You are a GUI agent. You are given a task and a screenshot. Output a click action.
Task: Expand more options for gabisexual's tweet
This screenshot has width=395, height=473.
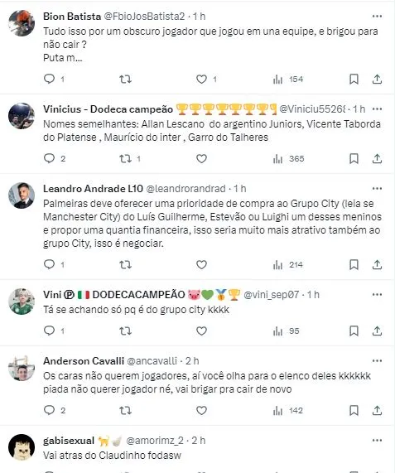tap(377, 441)
